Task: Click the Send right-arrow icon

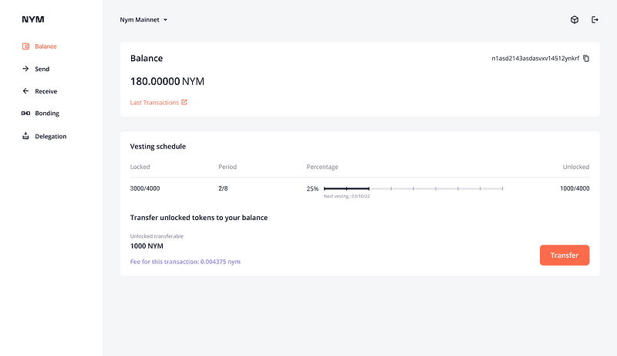Action: (x=25, y=69)
